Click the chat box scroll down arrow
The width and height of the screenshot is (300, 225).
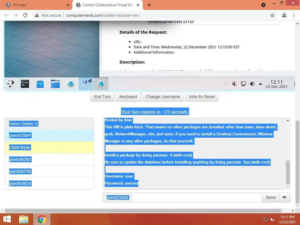click(x=288, y=187)
